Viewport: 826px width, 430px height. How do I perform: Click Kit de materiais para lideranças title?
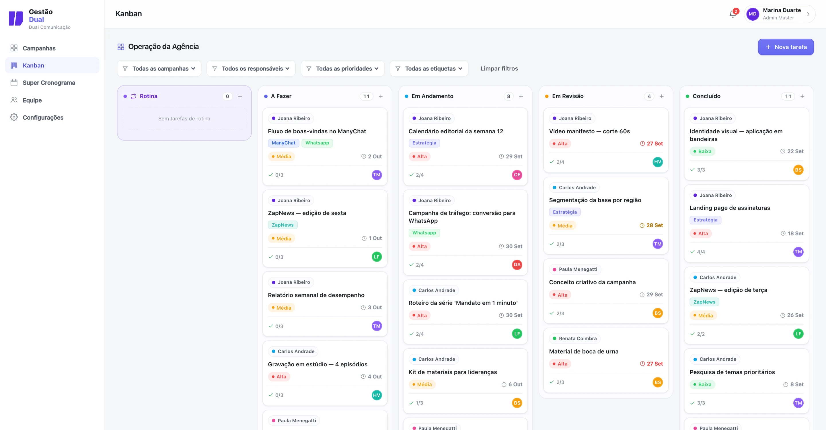pos(453,372)
